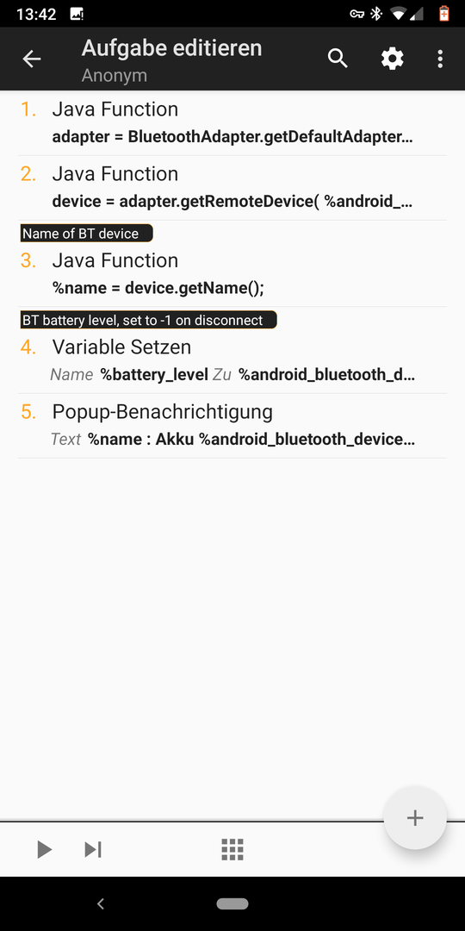Run the task with play button
This screenshot has width=465, height=931.
click(x=44, y=850)
